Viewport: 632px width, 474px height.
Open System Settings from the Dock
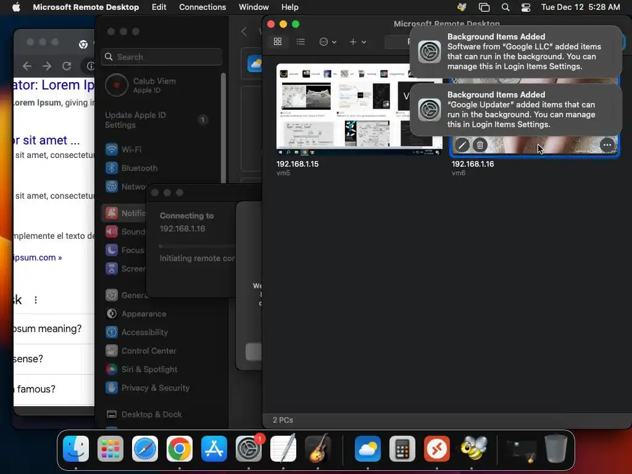[x=249, y=449]
